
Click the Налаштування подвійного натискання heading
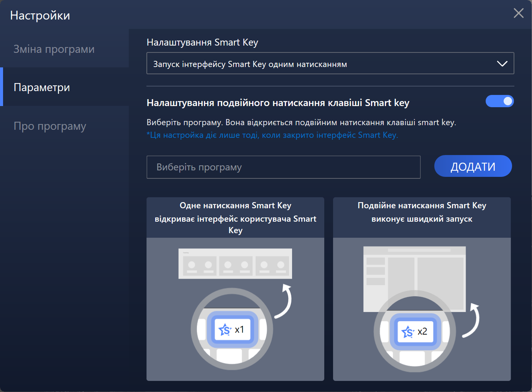[x=278, y=103]
